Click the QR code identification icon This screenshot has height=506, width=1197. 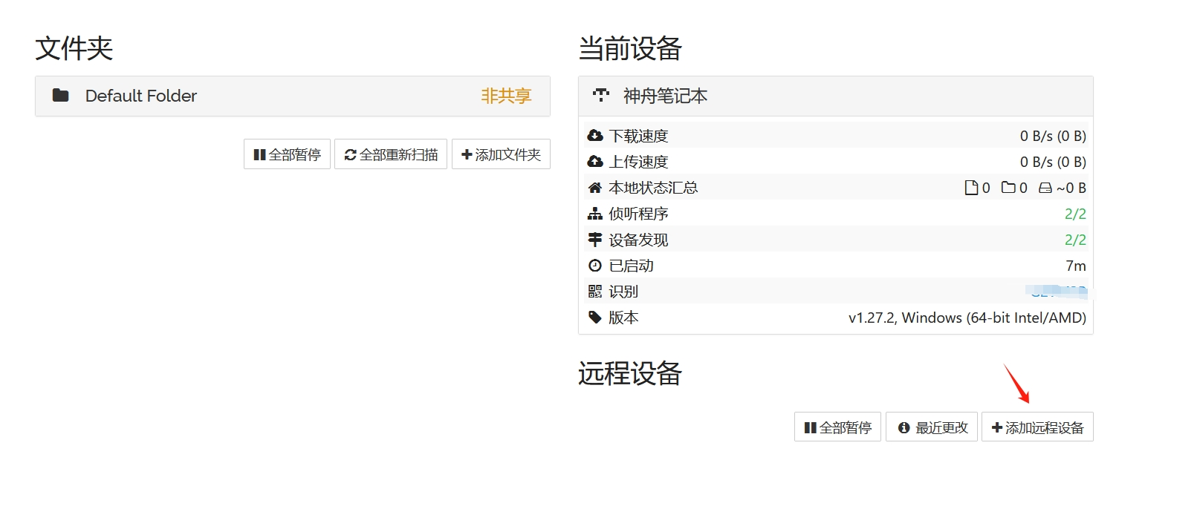tap(595, 292)
